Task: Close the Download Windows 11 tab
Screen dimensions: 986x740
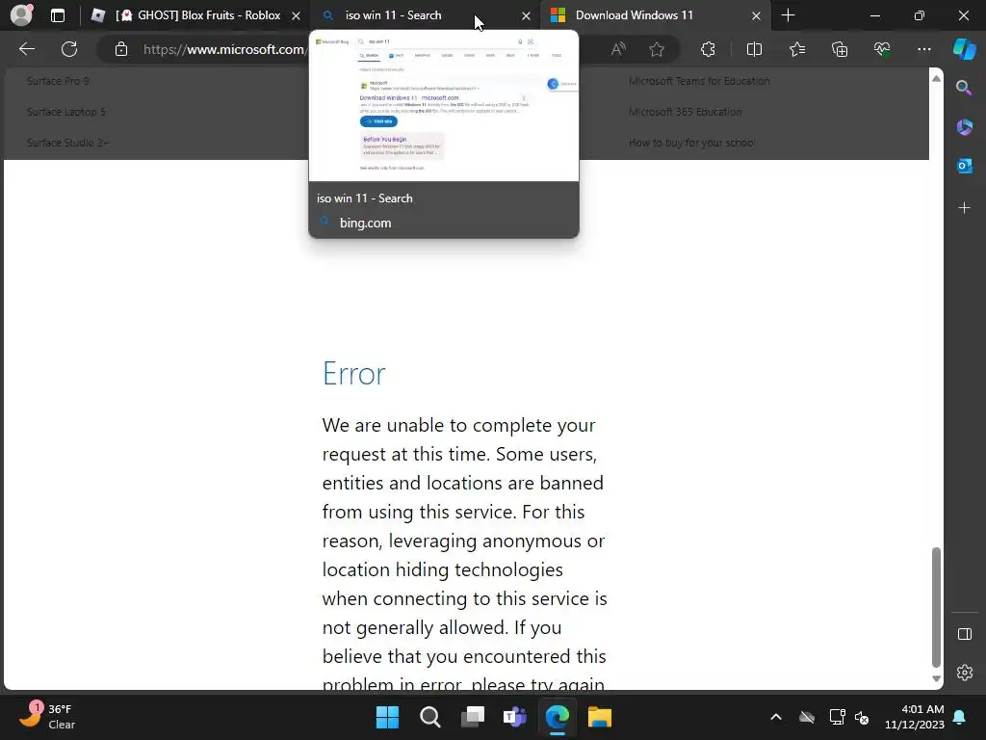Action: pyautogui.click(x=756, y=15)
